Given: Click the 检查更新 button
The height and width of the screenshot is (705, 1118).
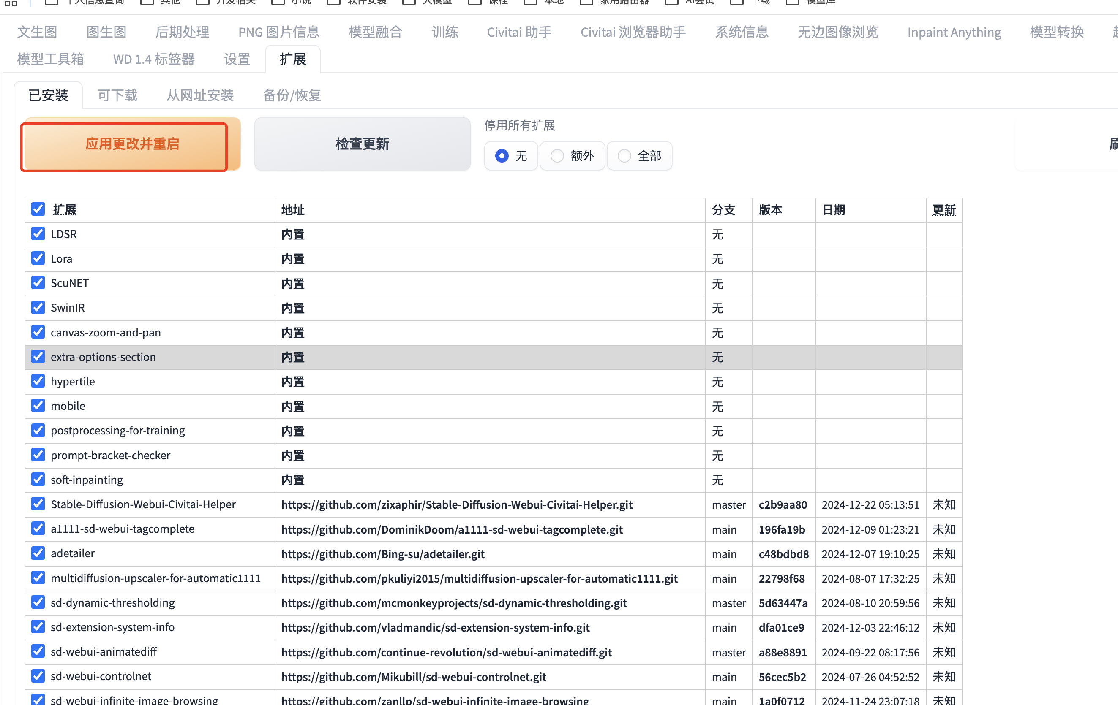Looking at the screenshot, I should tap(362, 144).
